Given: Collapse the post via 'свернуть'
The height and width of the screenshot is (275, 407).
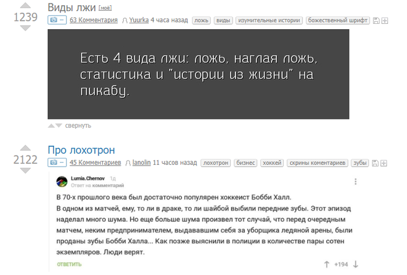Looking at the screenshot, I should click(x=78, y=126).
